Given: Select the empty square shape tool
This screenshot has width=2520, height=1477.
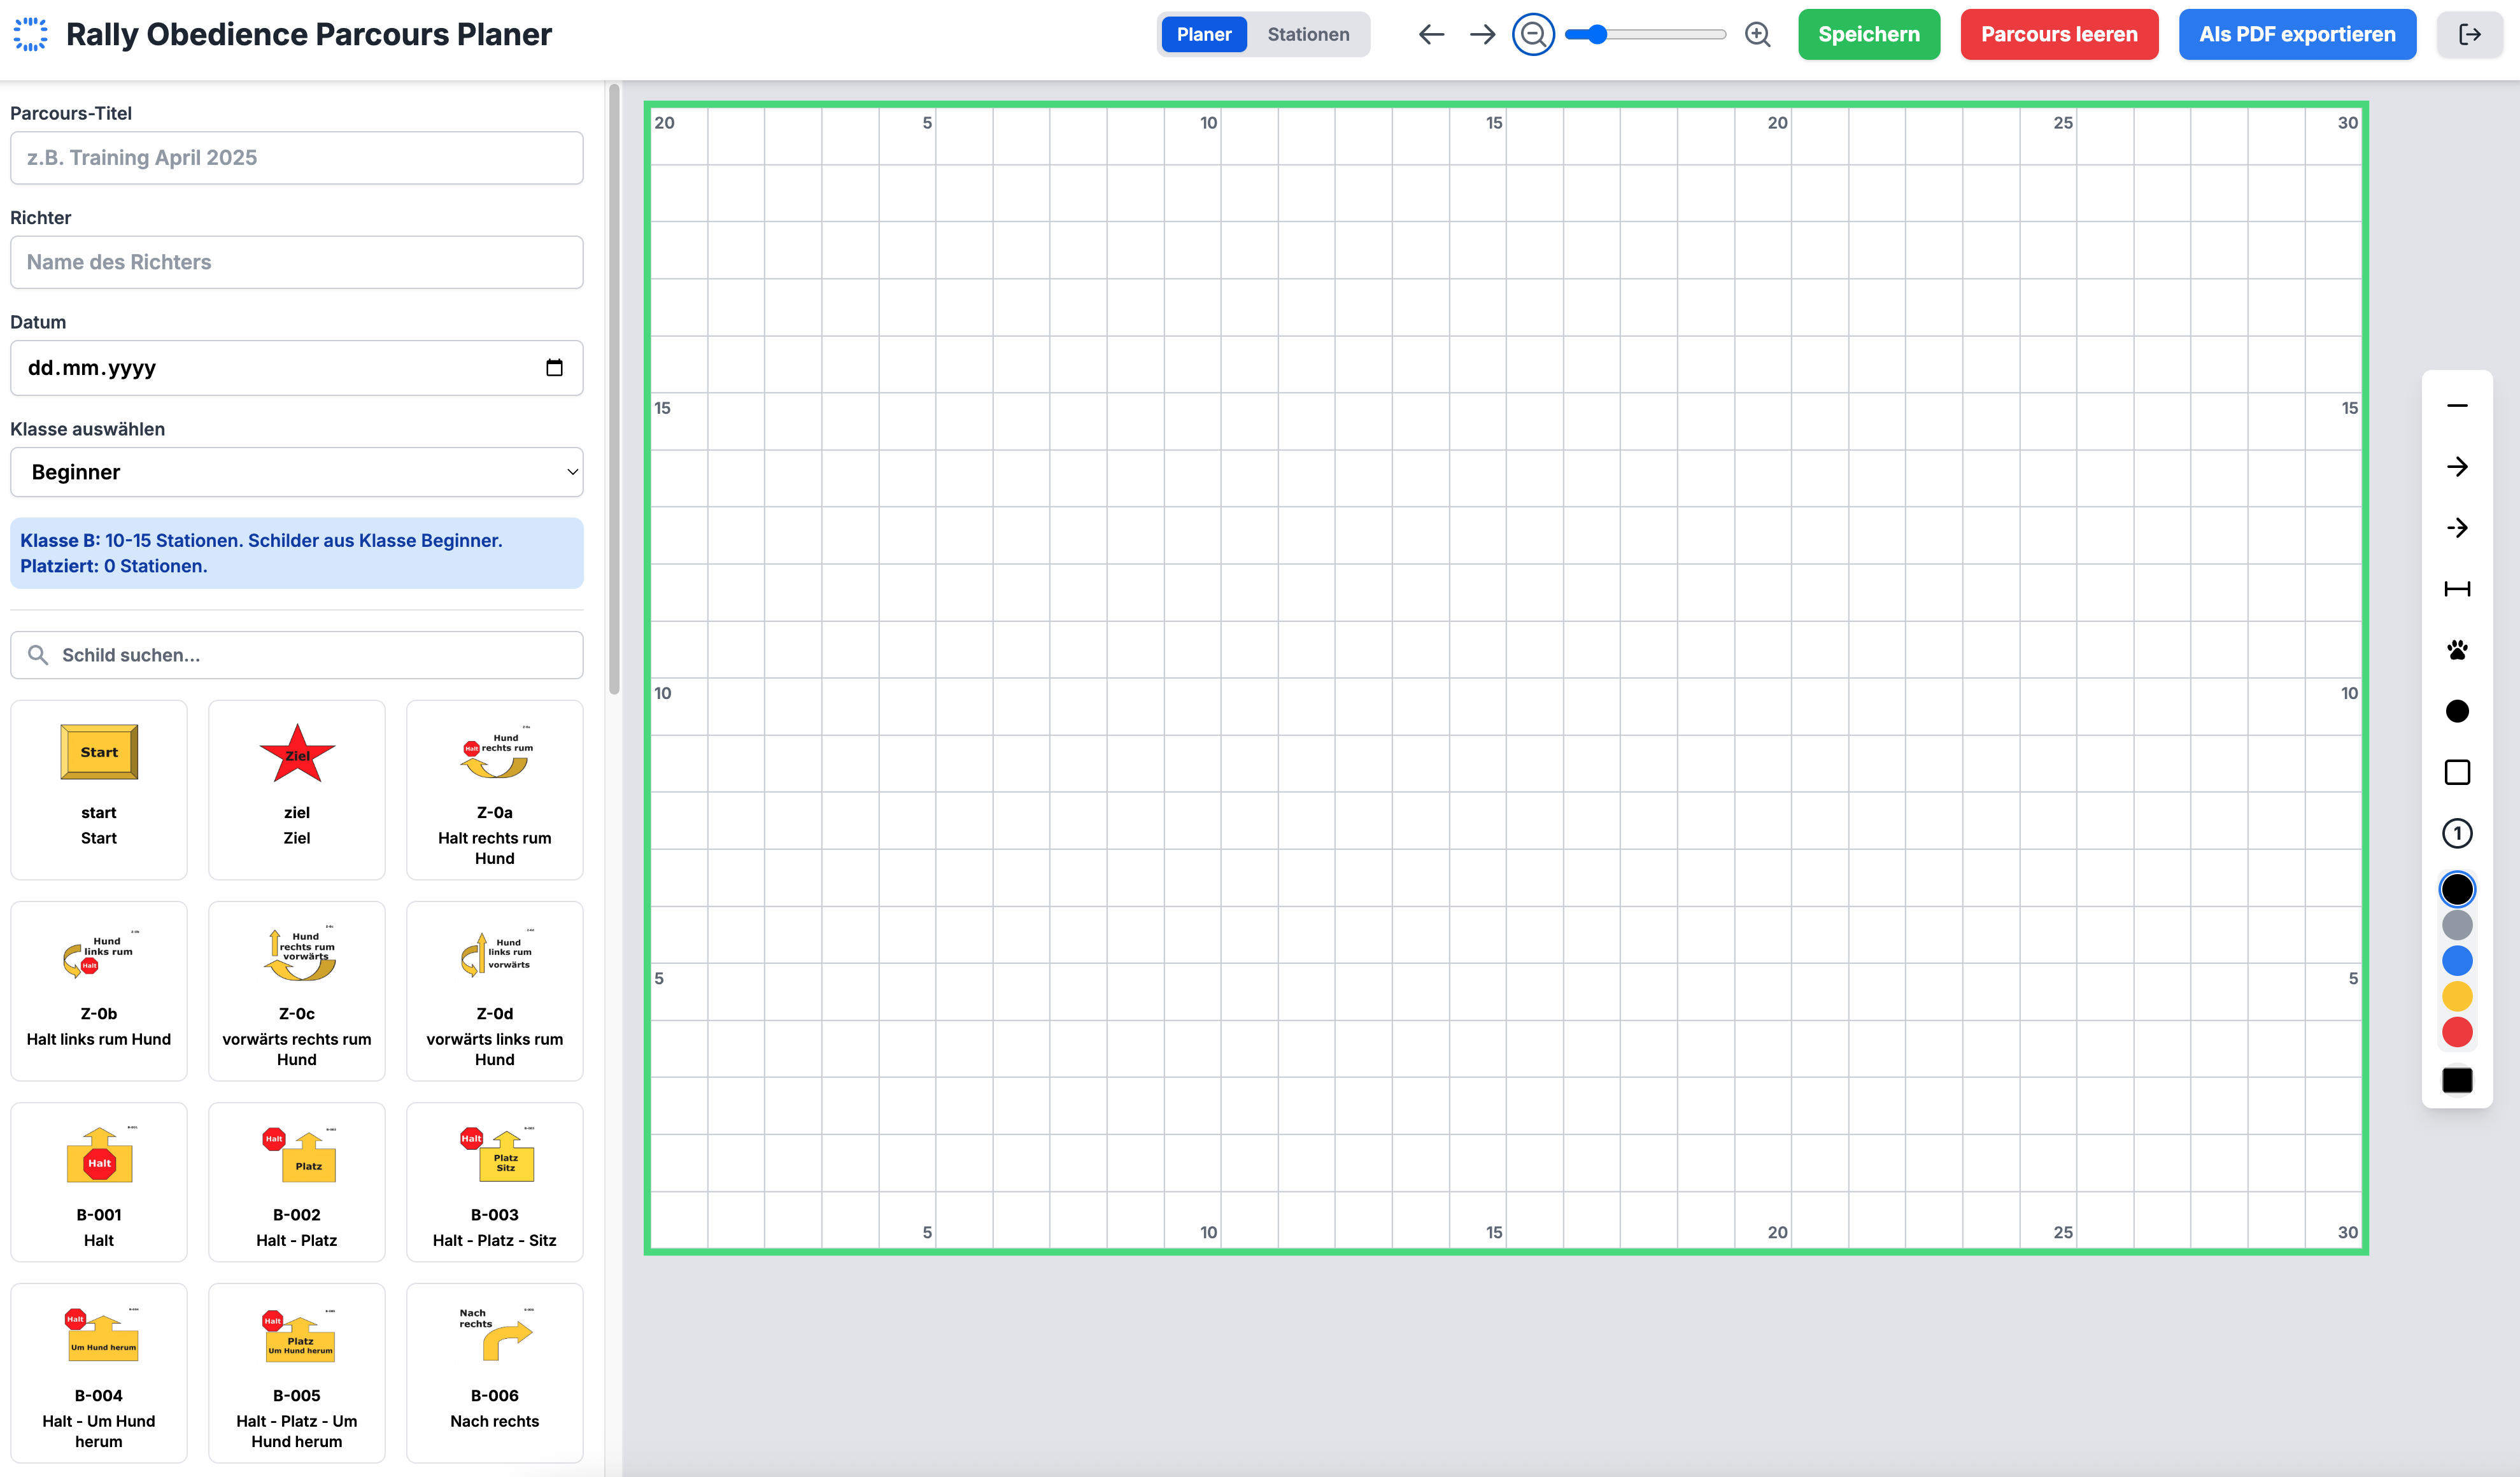Looking at the screenshot, I should tap(2456, 772).
